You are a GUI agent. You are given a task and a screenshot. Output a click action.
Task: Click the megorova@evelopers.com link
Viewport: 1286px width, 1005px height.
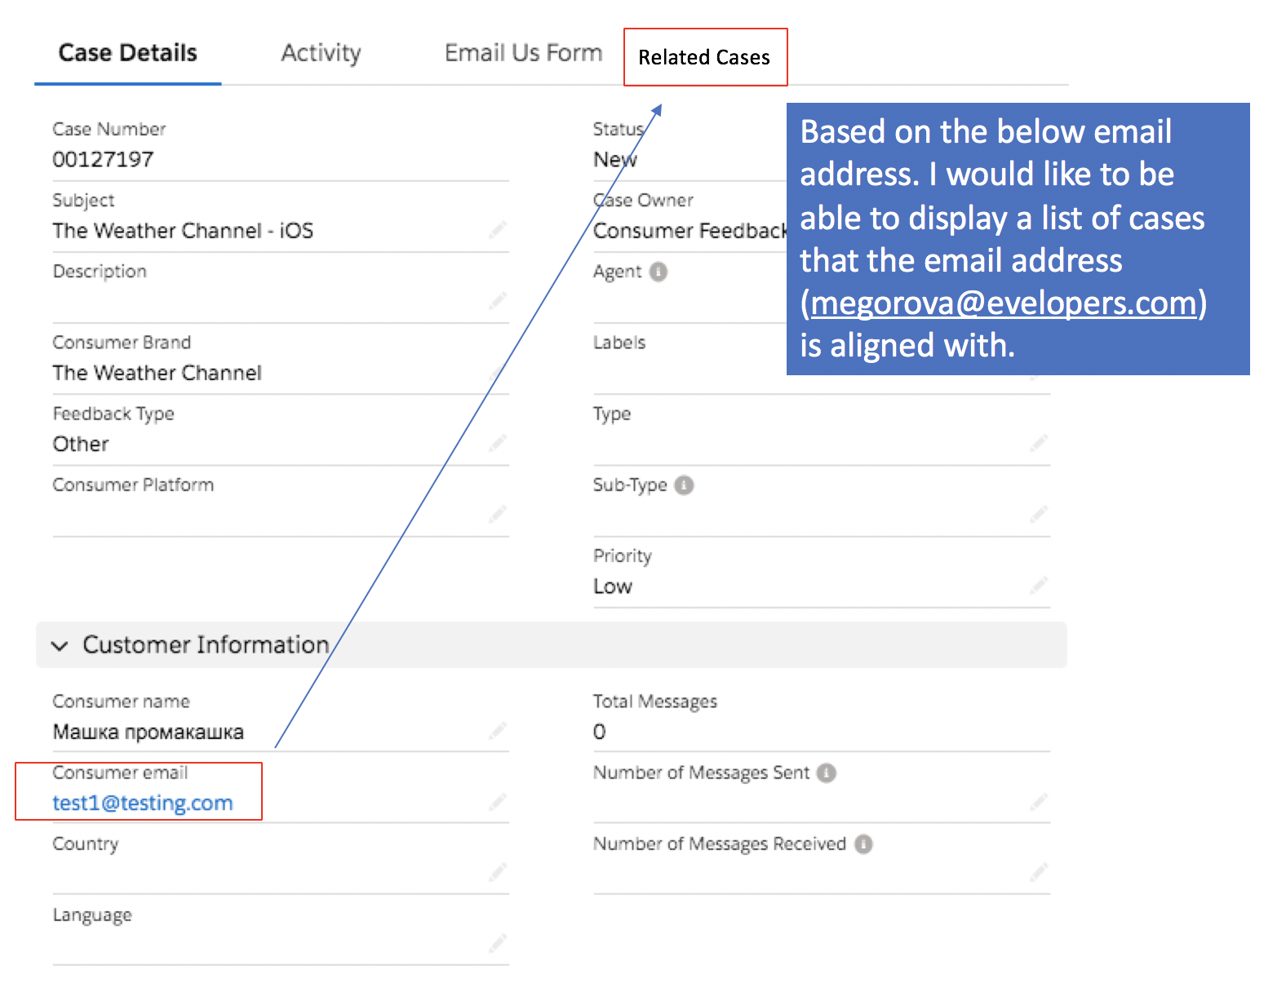(1003, 303)
